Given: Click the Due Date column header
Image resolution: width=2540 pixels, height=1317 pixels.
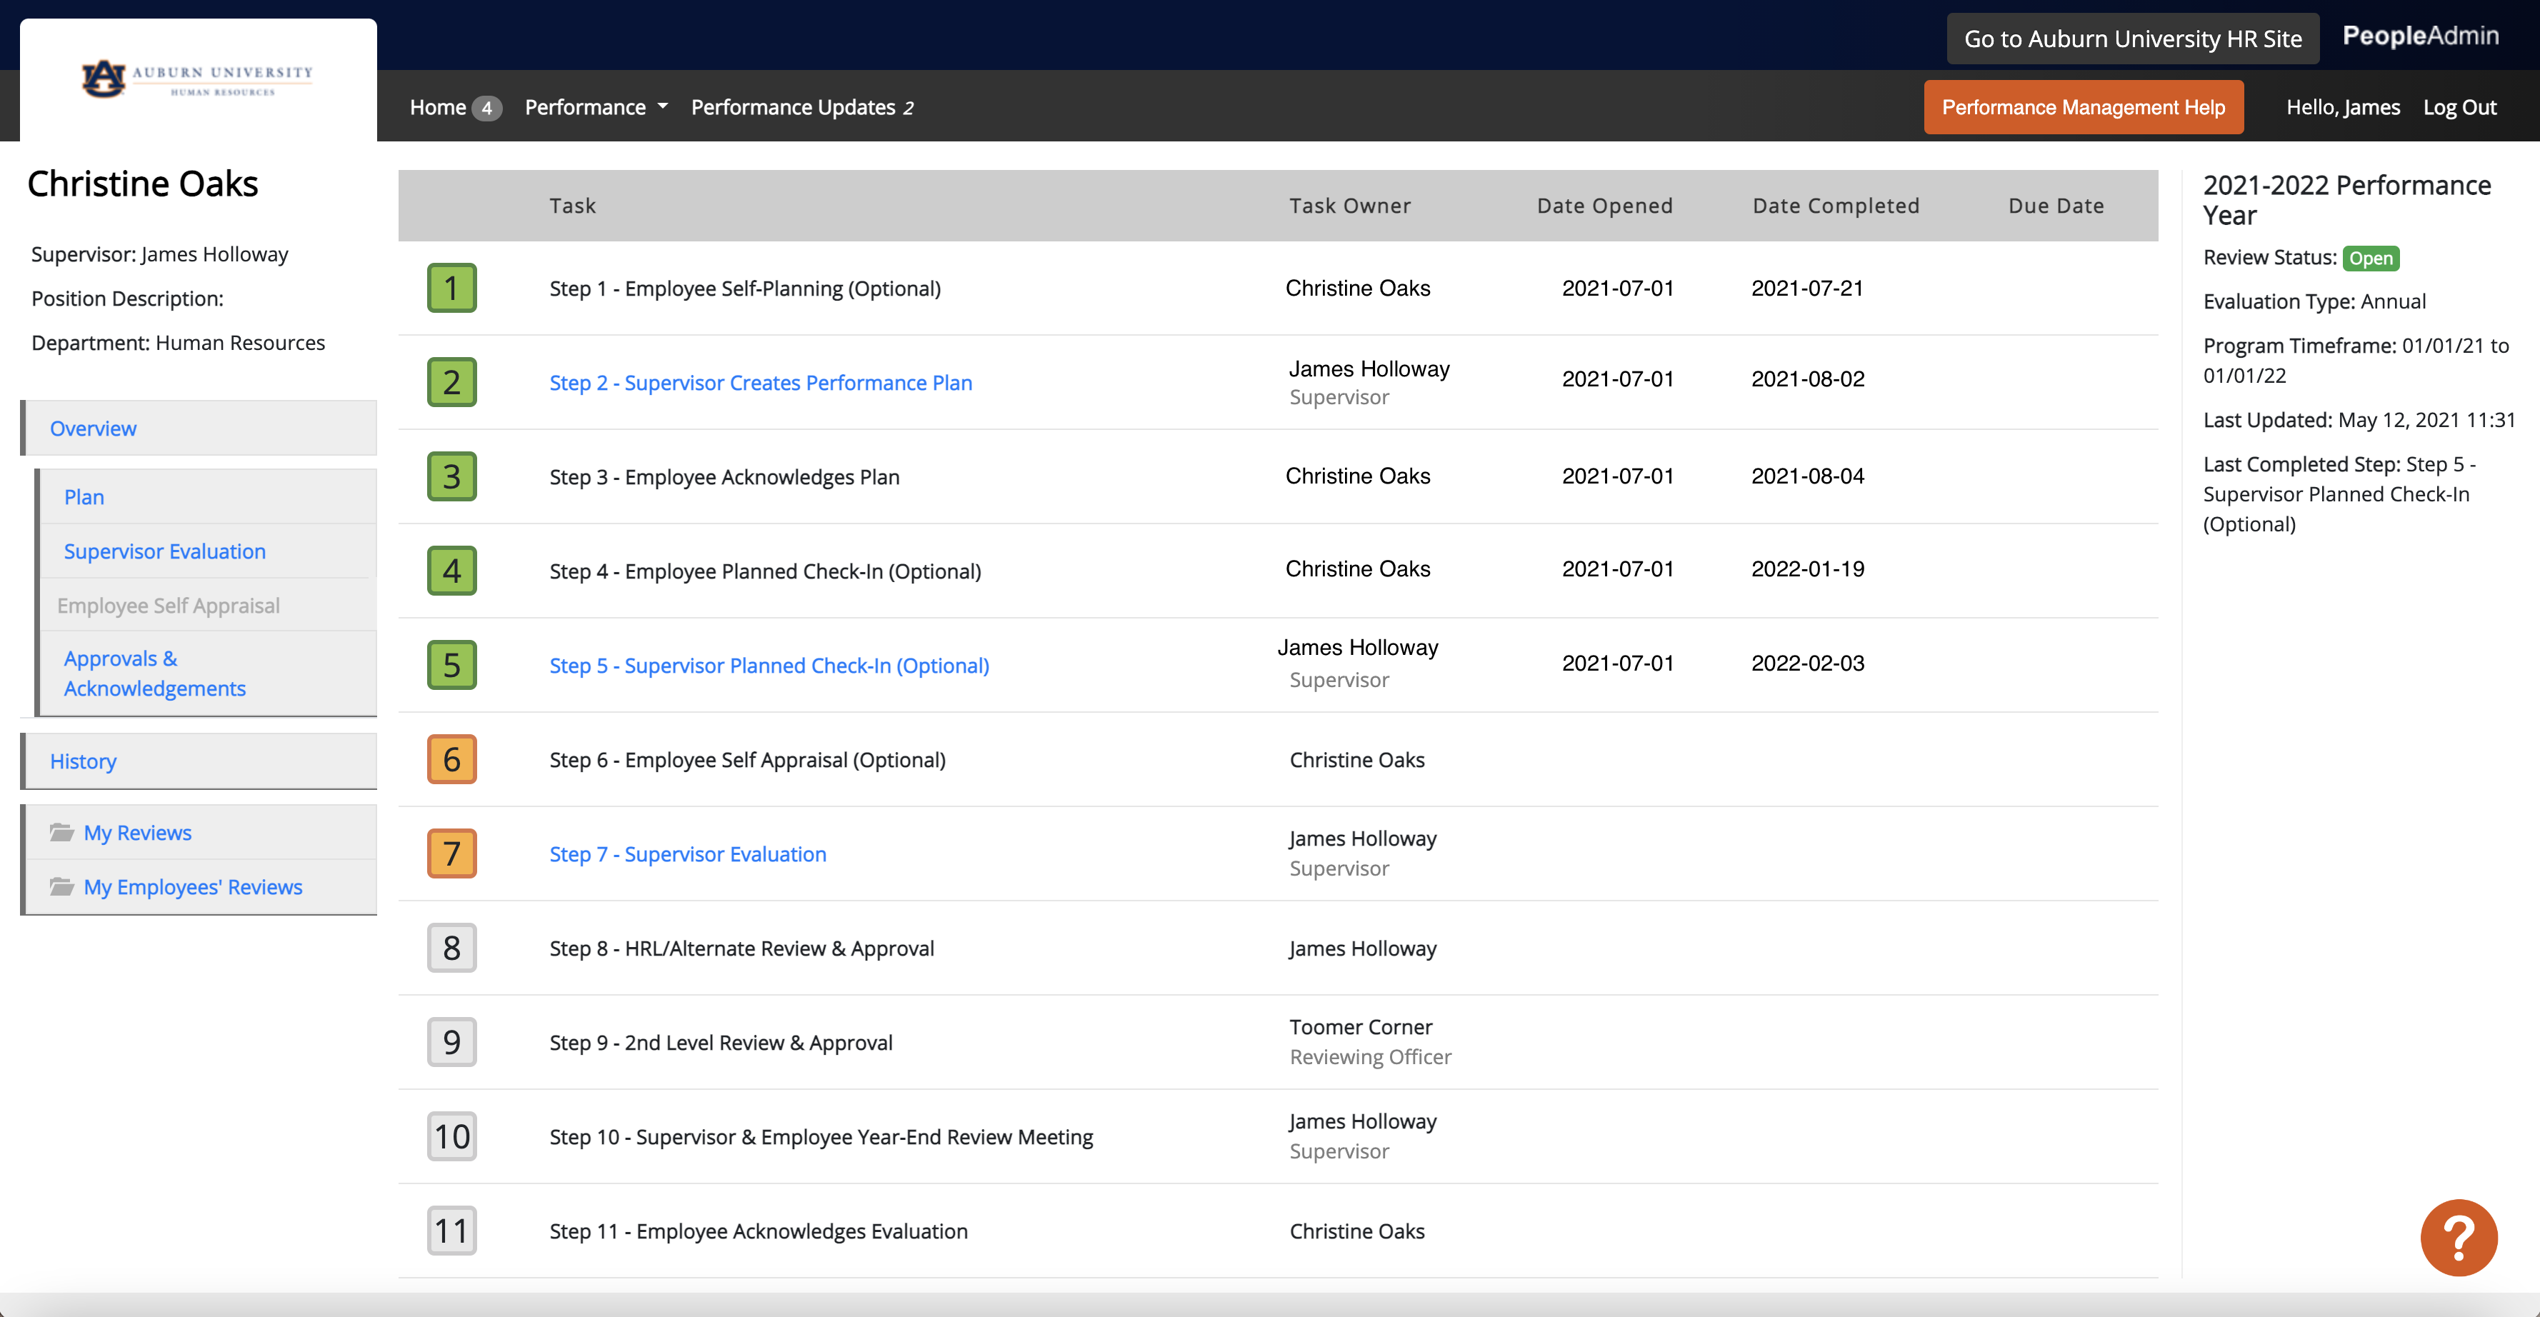Looking at the screenshot, I should click(x=2056, y=205).
